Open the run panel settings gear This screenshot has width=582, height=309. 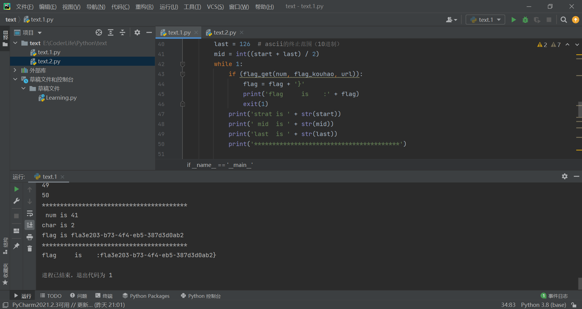(x=564, y=176)
